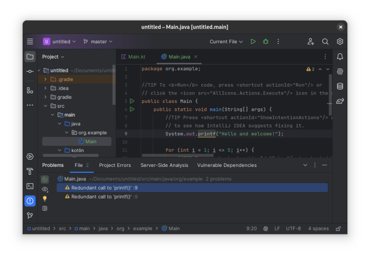Viewport: 370px width, 259px height.
Task: Hide the Problems tool window
Action: tap(324, 165)
